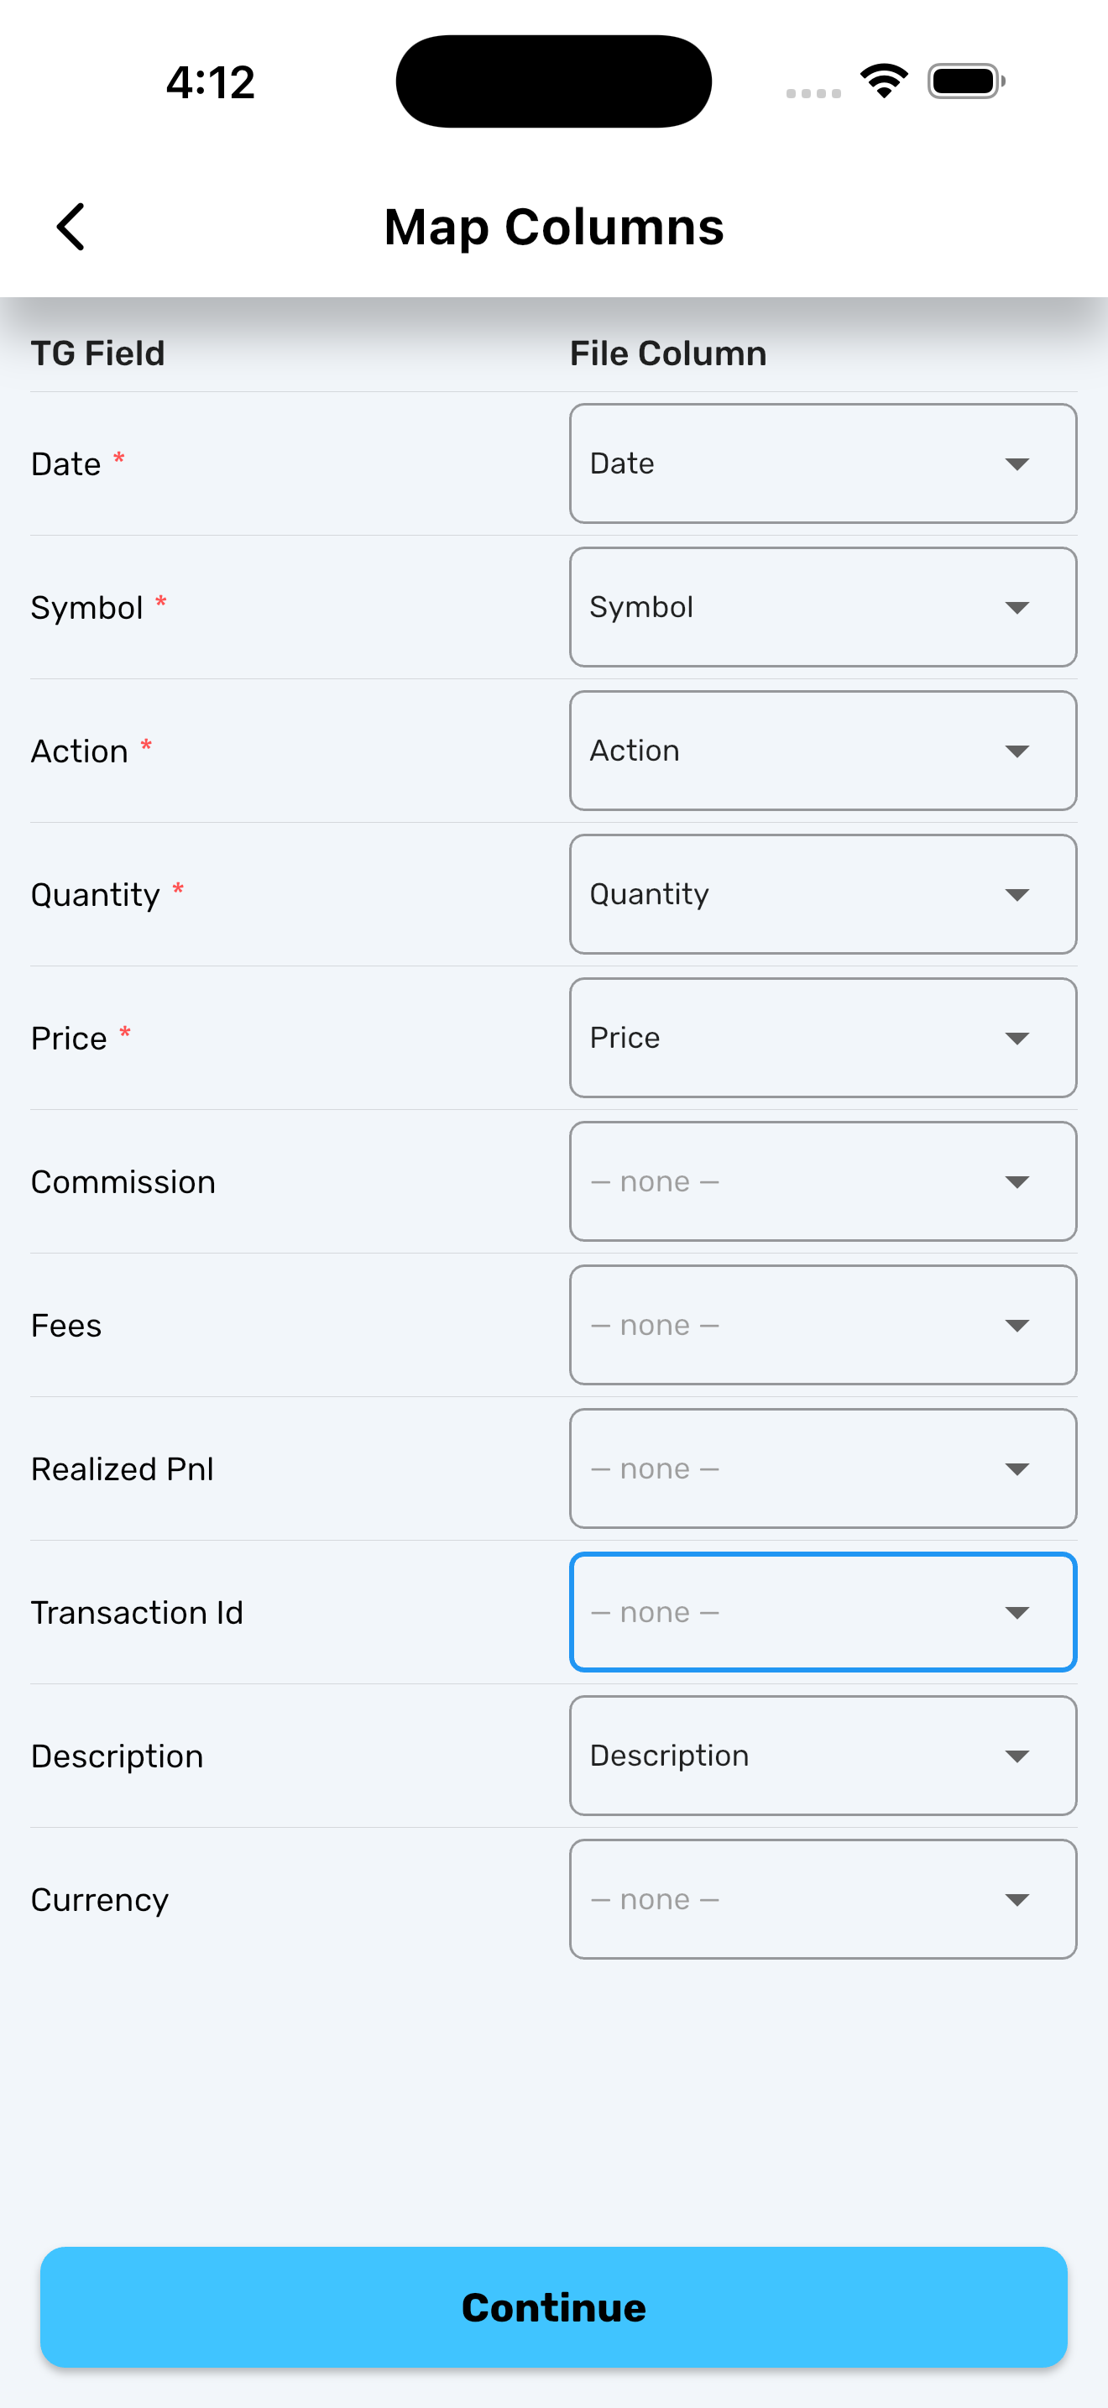
Task: Tap the status bar clock
Action: [x=210, y=82]
